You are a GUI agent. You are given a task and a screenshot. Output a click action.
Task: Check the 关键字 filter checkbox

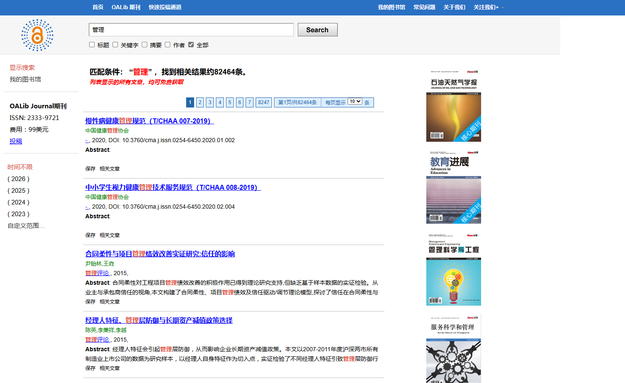(115, 45)
